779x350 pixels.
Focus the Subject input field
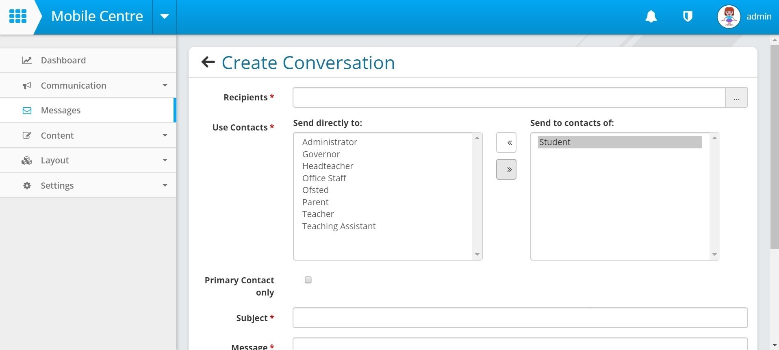coord(520,318)
